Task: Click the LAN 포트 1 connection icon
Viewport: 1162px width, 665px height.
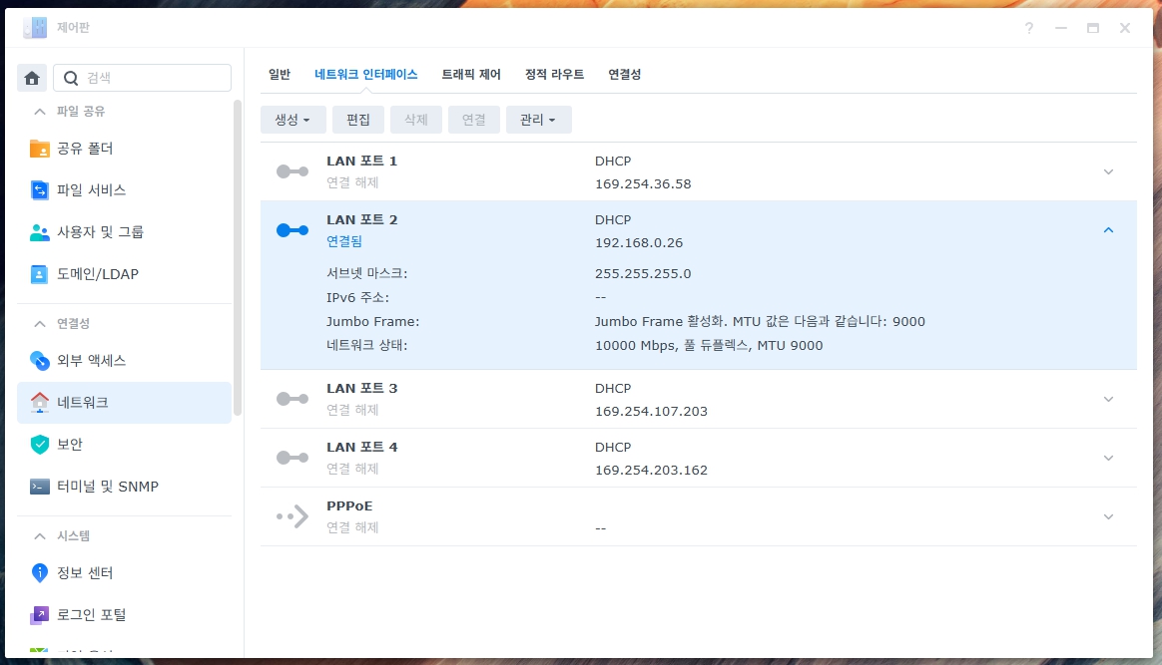Action: 292,171
